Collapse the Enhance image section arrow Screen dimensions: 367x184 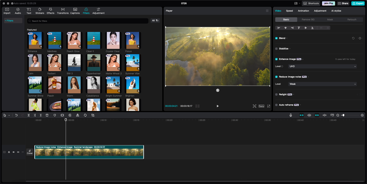click(303, 59)
